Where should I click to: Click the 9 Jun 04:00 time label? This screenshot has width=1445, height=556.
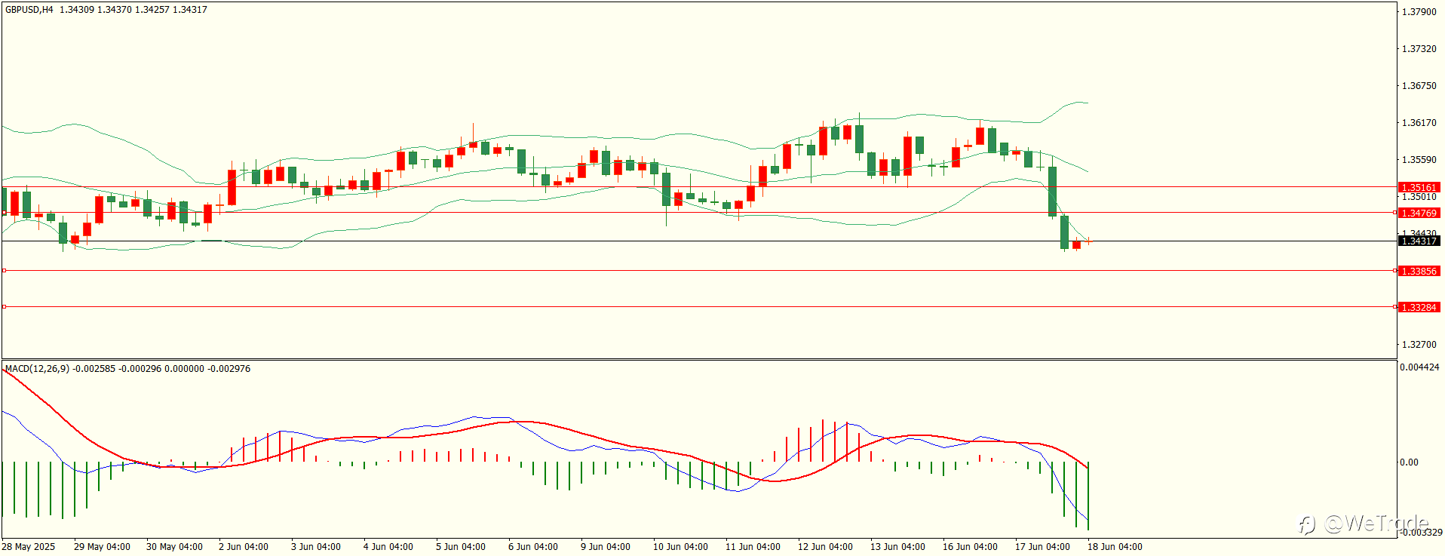pyautogui.click(x=606, y=547)
